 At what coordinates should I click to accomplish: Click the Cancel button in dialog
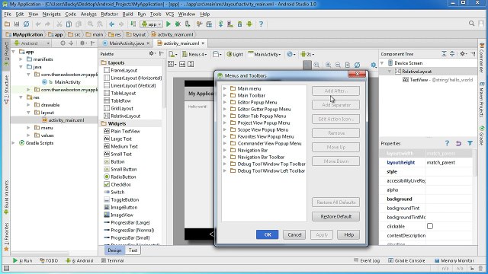coord(294,234)
